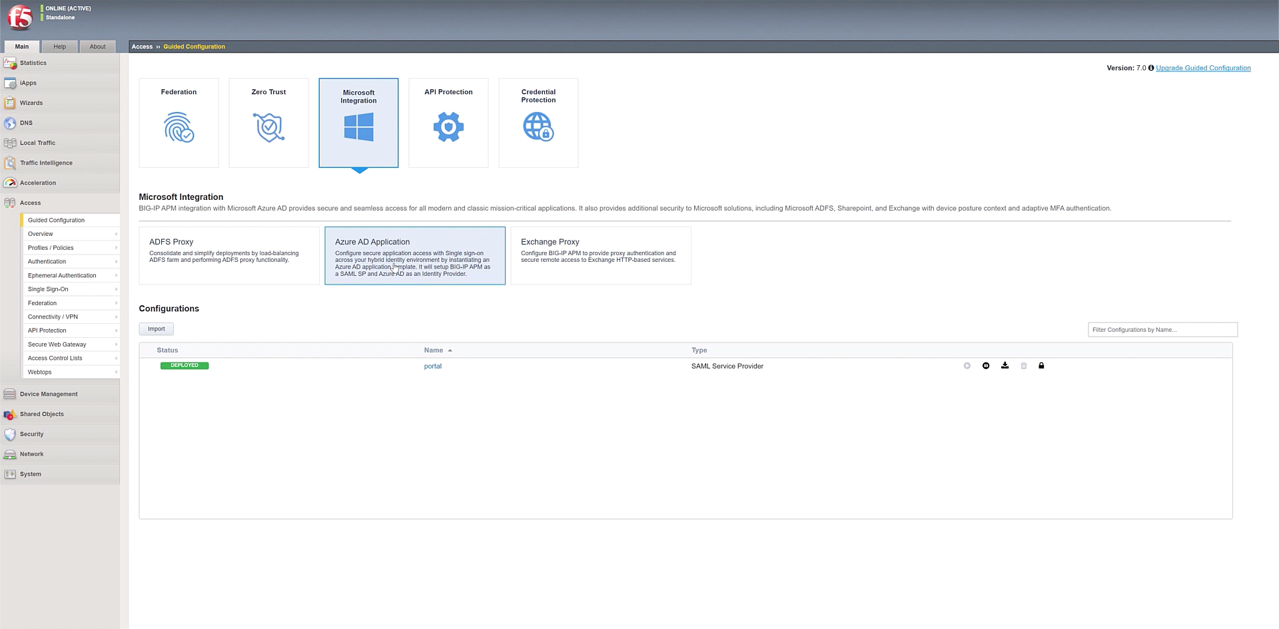Expand the Single Sign-On submenu
This screenshot has width=1279, height=629.
pyautogui.click(x=71, y=289)
